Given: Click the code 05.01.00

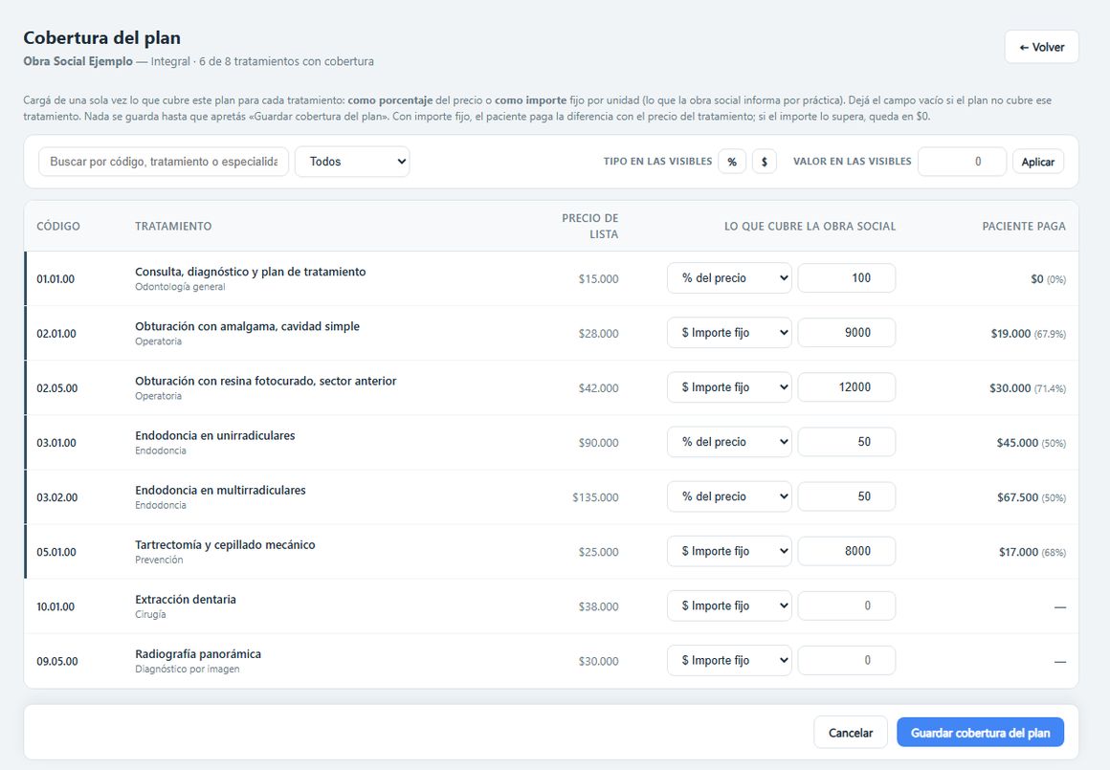Looking at the screenshot, I should [x=55, y=552].
